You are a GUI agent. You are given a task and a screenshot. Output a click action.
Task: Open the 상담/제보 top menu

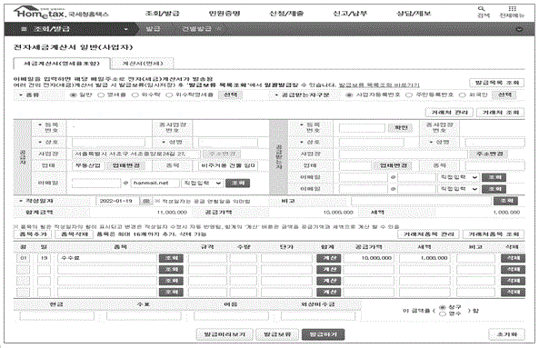[x=414, y=14]
